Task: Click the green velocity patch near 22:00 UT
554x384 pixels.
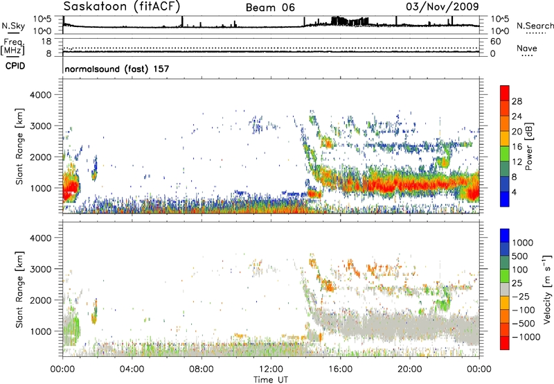Action: coord(443,304)
